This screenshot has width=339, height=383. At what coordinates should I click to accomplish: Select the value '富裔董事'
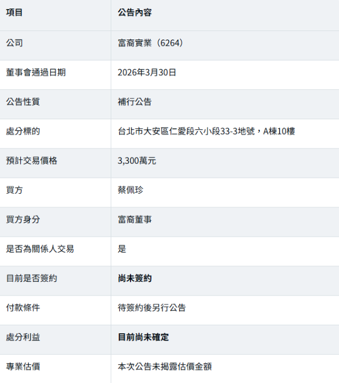tap(134, 219)
